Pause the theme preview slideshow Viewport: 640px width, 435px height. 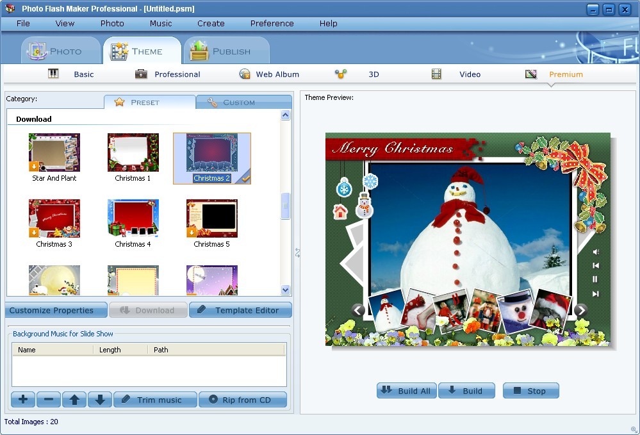pyautogui.click(x=595, y=279)
